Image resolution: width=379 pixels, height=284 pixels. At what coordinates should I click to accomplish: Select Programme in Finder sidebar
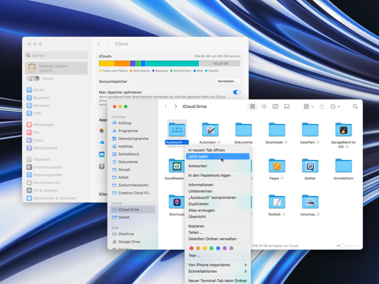point(132,131)
